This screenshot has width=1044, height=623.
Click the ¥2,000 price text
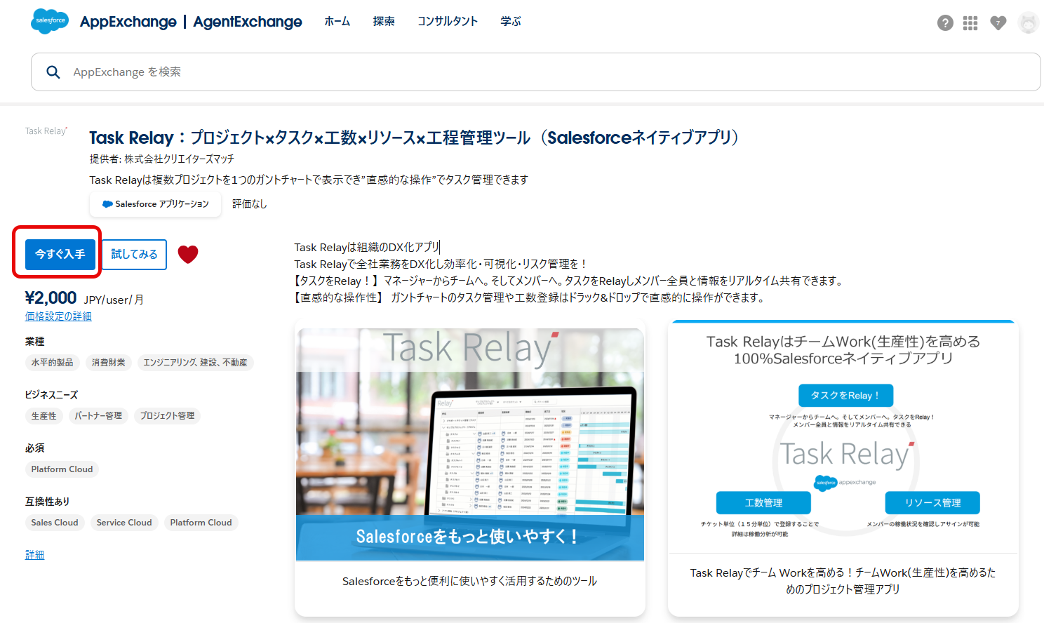(51, 298)
